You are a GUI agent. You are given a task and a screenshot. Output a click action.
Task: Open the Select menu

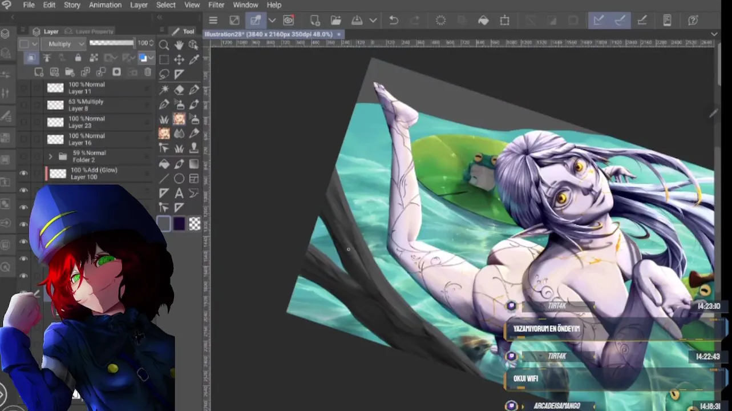coord(165,5)
